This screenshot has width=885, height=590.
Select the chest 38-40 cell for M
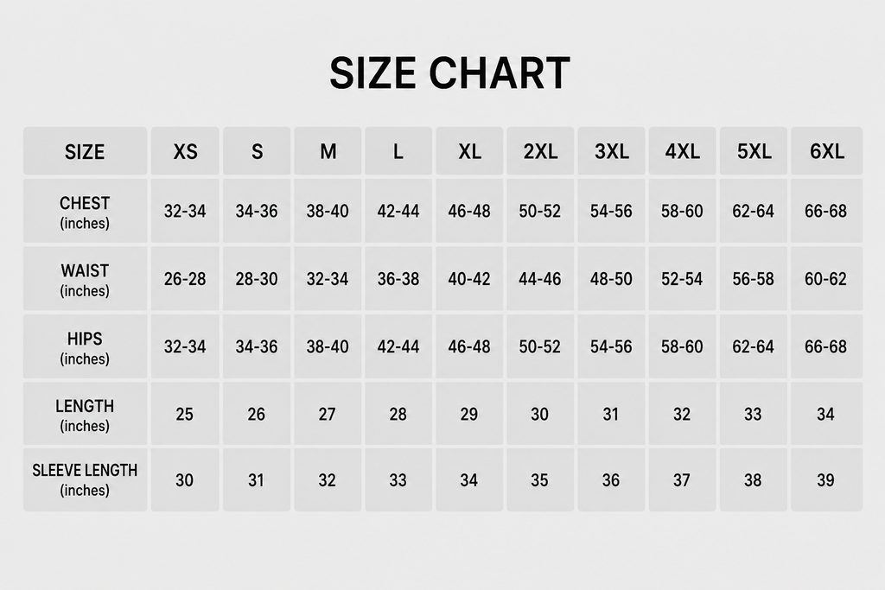tap(328, 211)
